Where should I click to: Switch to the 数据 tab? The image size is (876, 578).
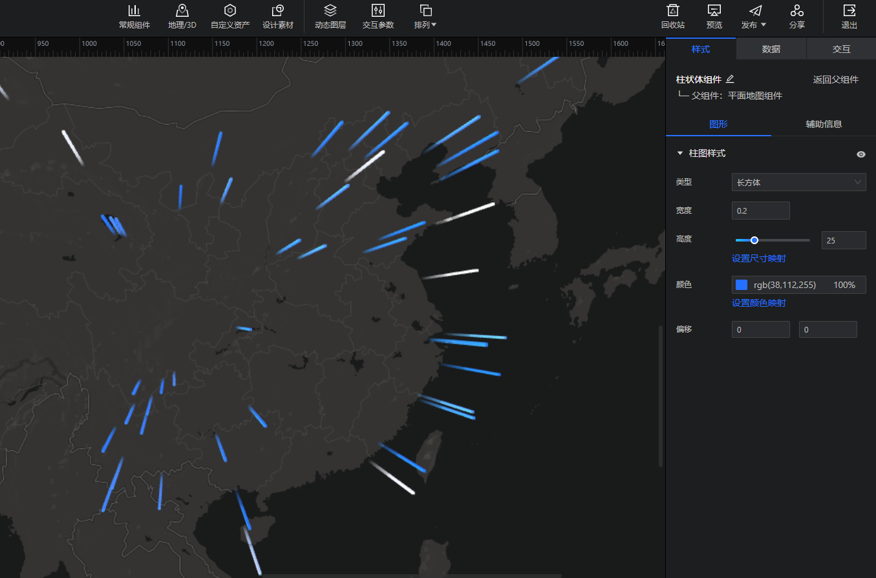[x=771, y=49]
